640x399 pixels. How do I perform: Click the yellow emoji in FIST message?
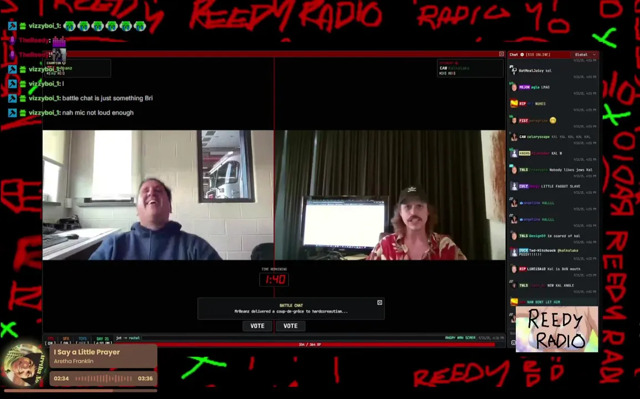[x=553, y=120]
